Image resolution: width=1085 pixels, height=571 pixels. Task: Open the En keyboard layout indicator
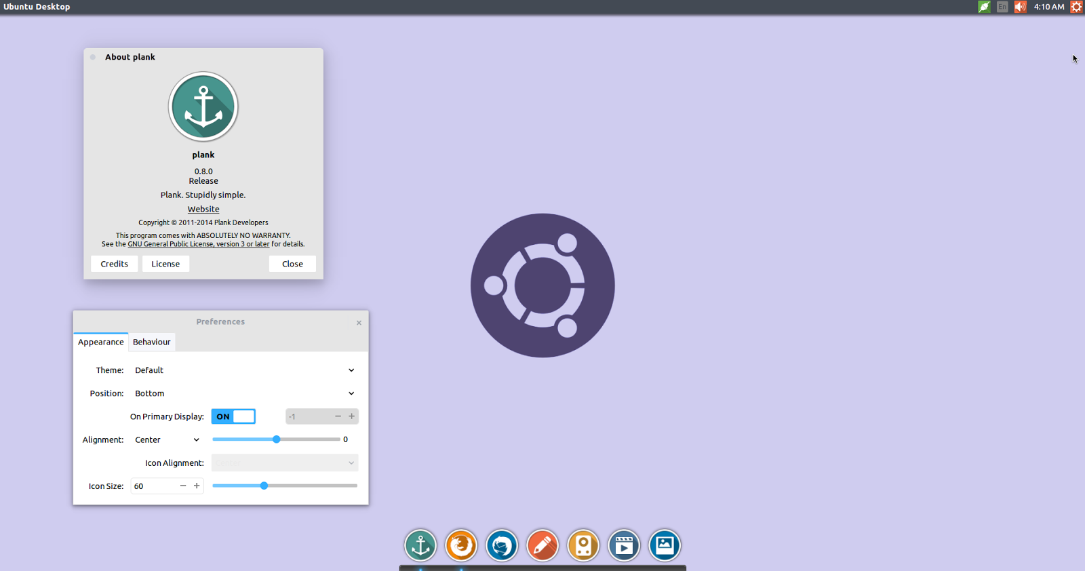(1002, 7)
